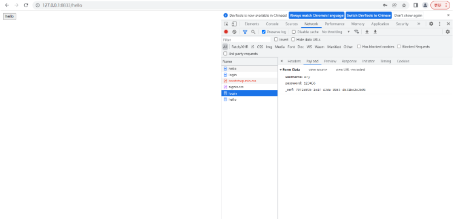455x219 pixels.
Task: Switch to the Memory tab
Action: [x=358, y=24]
